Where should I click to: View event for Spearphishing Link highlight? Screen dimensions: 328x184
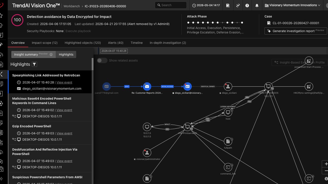(x=64, y=82)
